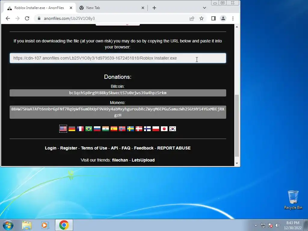Image resolution: width=308 pixels, height=231 pixels.
Task: Click the page vertical scrollbar thumb
Action: [x=237, y=125]
